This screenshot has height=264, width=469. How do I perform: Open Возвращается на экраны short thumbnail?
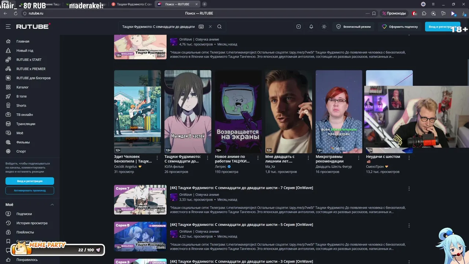[x=238, y=111]
